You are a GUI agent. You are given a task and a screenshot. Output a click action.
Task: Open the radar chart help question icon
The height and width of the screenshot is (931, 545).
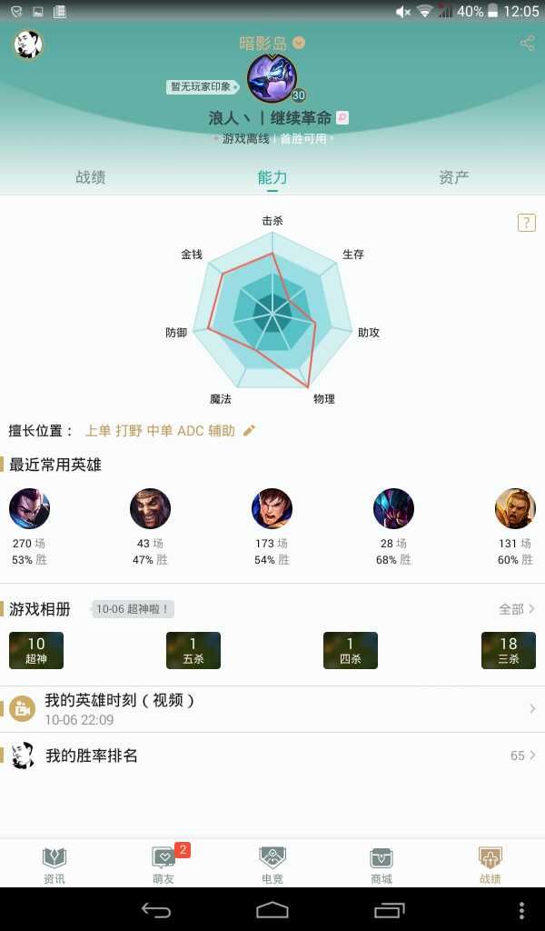pos(527,223)
